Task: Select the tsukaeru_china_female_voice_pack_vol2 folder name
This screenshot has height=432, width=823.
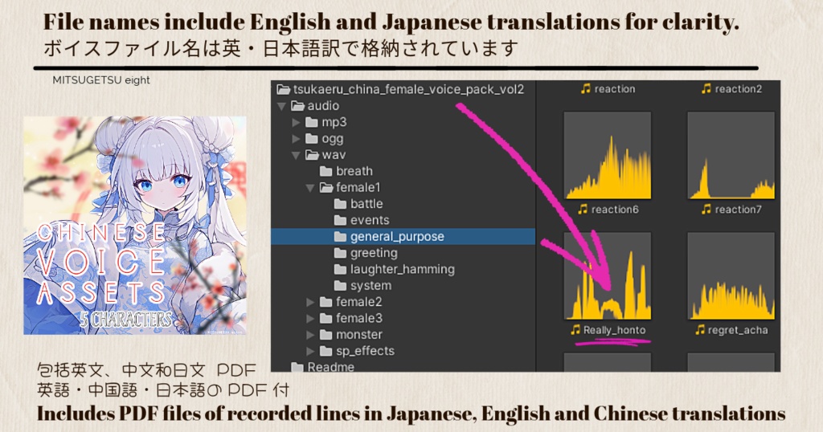Action: coord(408,90)
